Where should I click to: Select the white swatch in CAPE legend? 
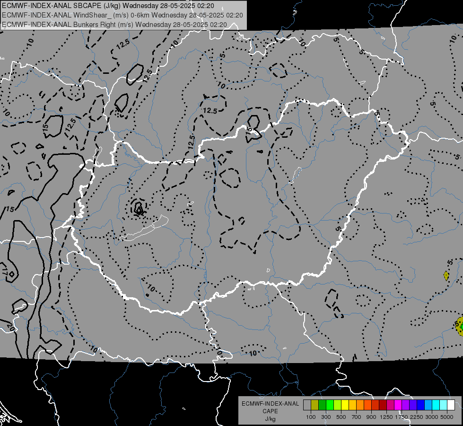(x=451, y=405)
